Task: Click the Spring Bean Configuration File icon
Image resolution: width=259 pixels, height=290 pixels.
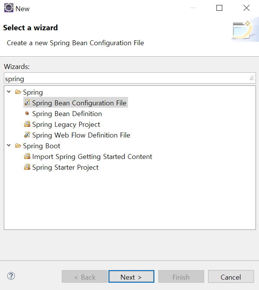Action: (27, 102)
